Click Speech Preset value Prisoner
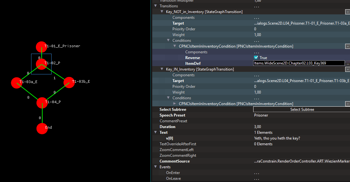The height and width of the screenshot is (182, 350). [x=261, y=115]
